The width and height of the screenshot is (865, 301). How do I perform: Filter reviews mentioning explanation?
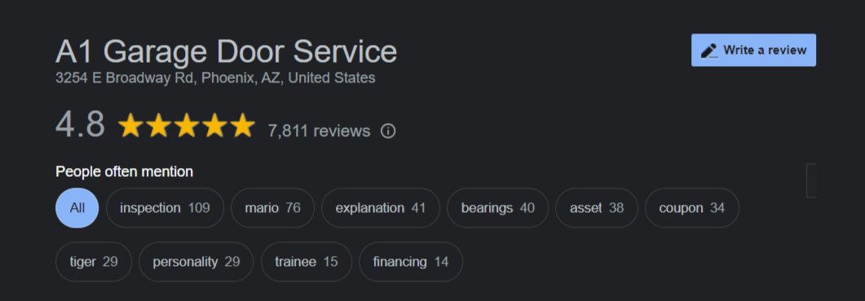(x=381, y=208)
